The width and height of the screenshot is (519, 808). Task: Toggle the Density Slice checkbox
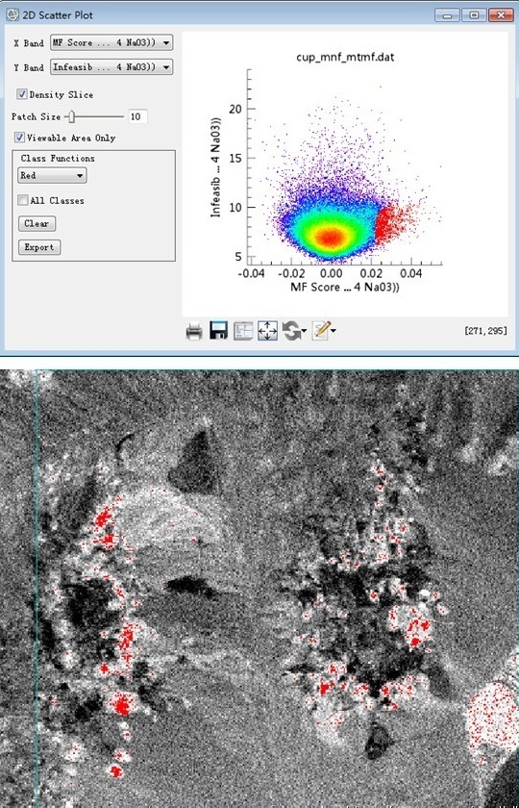tap(22, 94)
